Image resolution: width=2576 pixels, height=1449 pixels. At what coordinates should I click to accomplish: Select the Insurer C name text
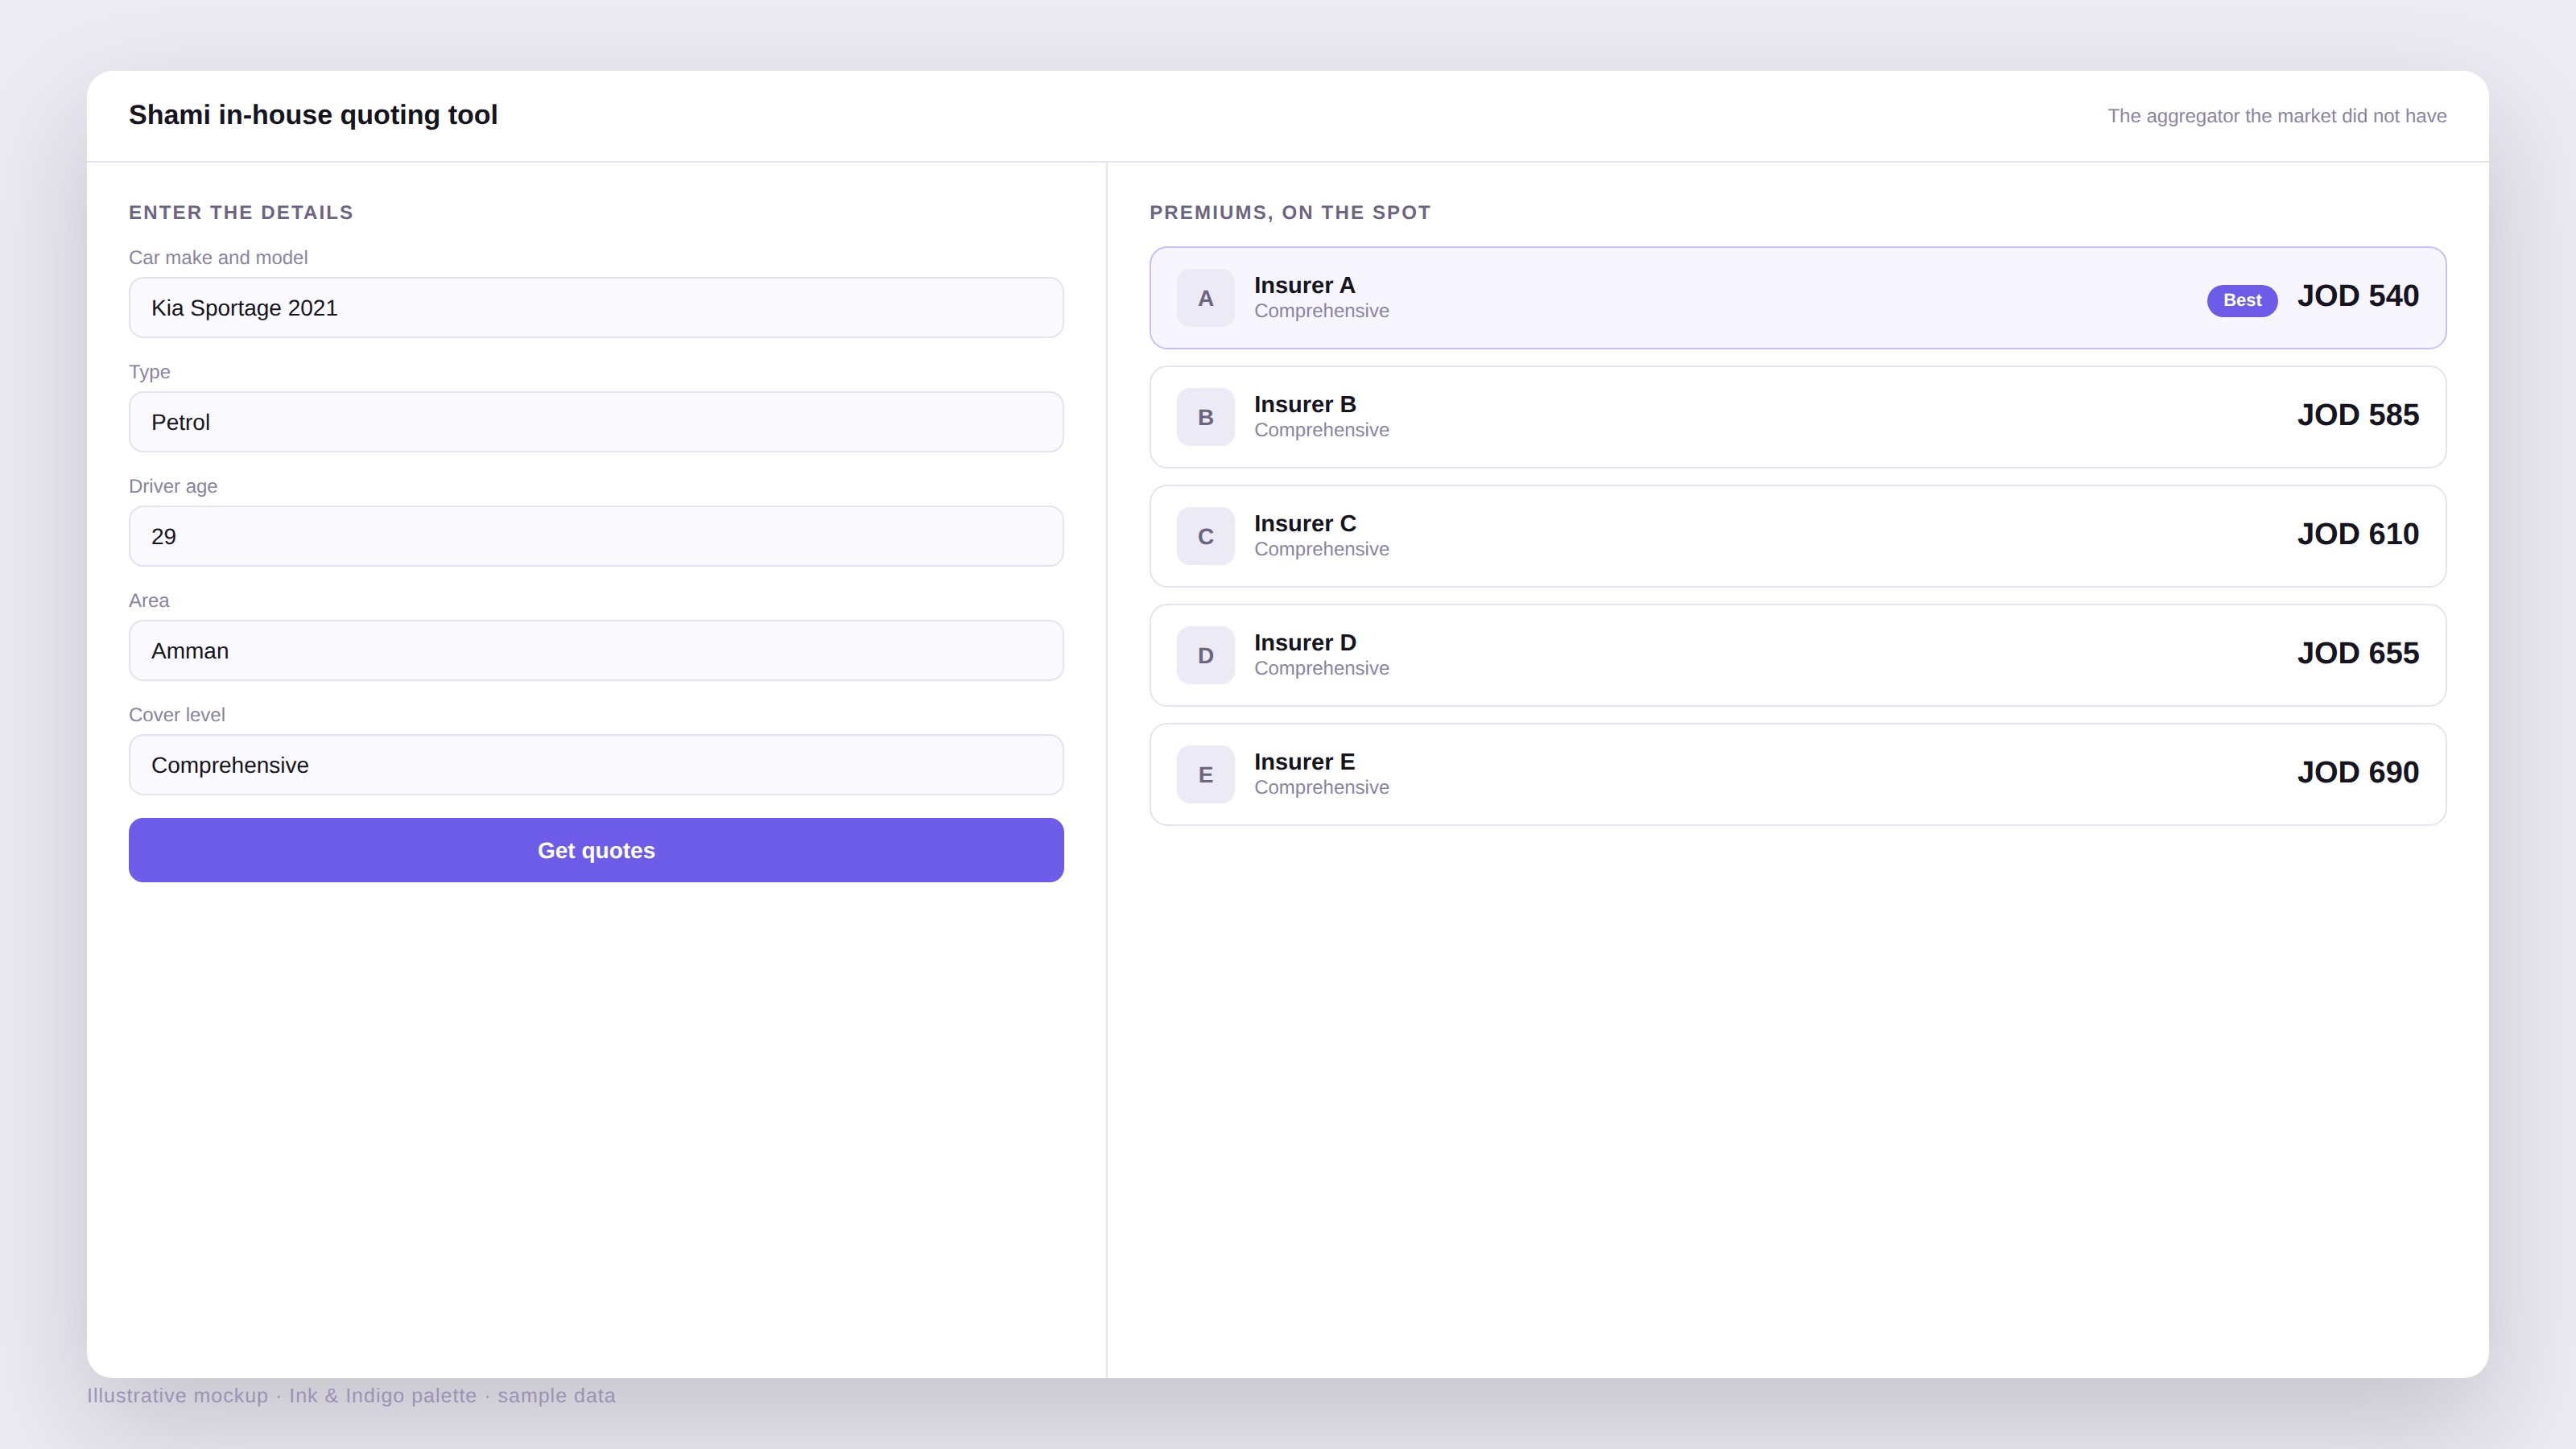[x=1305, y=523]
